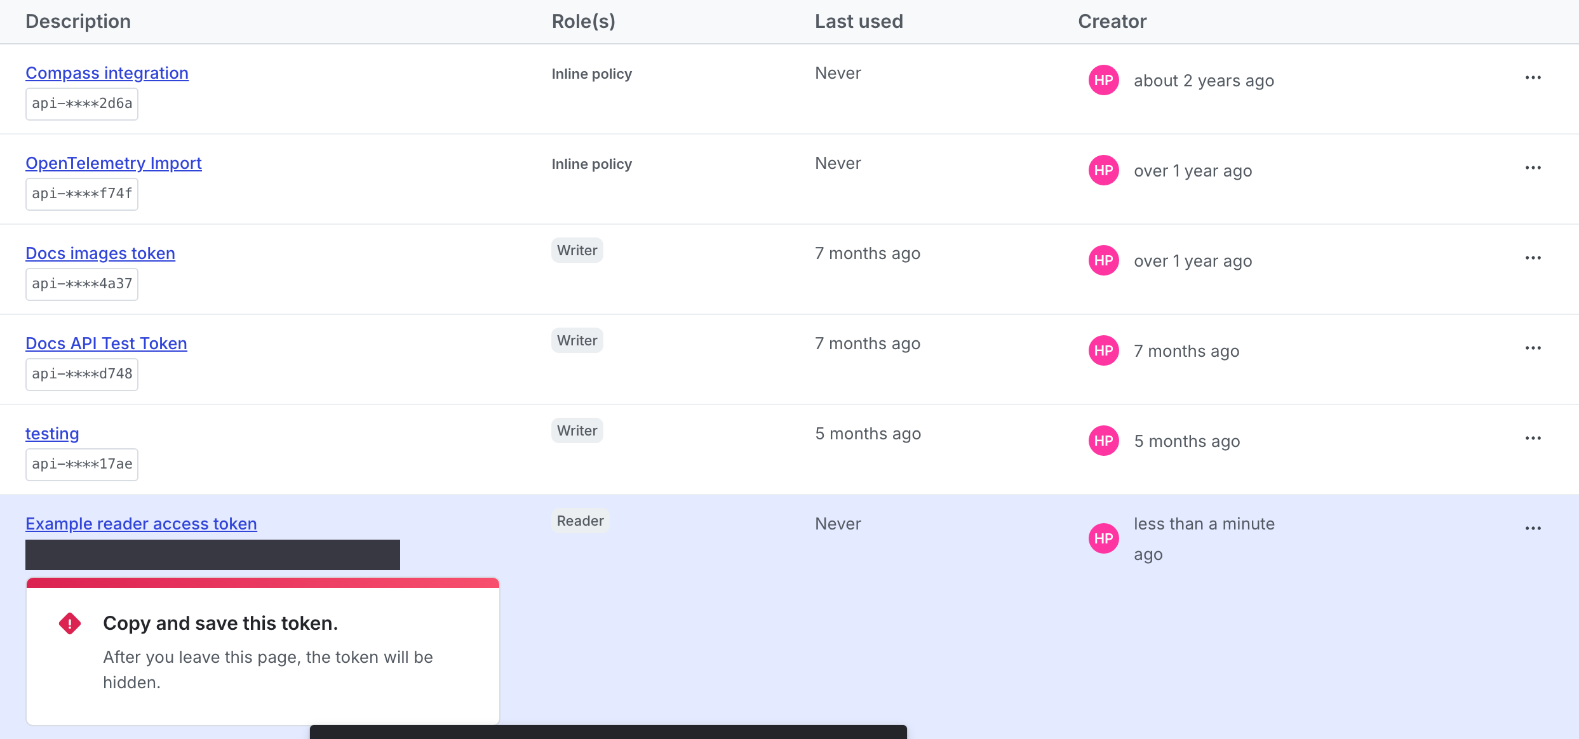Open the Compass integration token details
This screenshot has width=1579, height=739.
107,72
